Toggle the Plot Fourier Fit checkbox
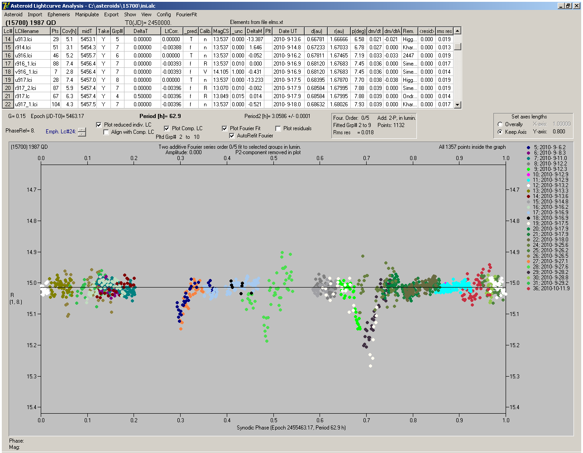583x453 pixels. click(x=225, y=128)
